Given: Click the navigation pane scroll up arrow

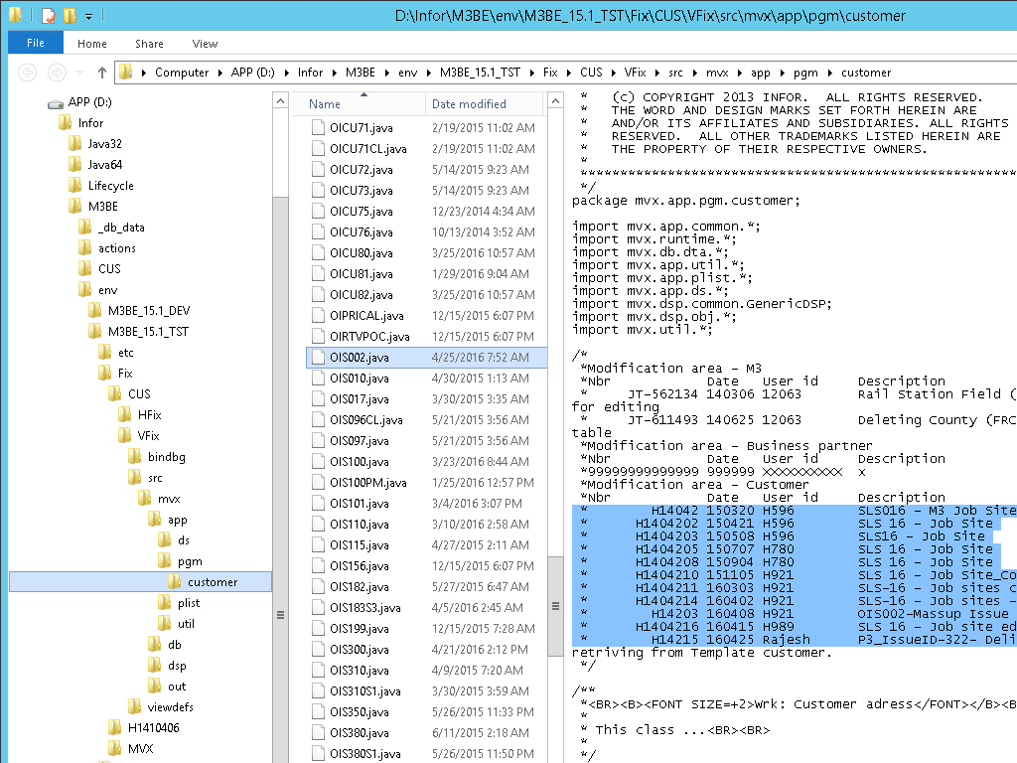Looking at the screenshot, I should pos(280,99).
